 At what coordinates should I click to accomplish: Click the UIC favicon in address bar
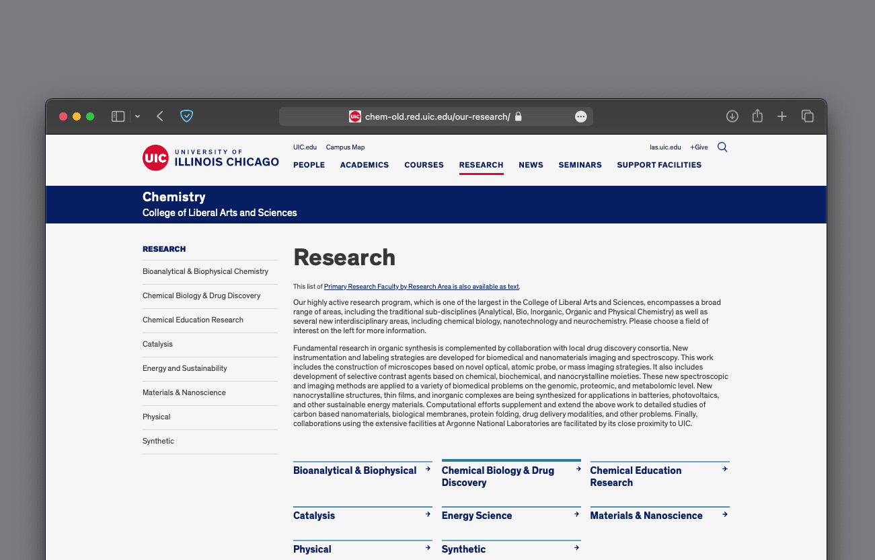[355, 116]
